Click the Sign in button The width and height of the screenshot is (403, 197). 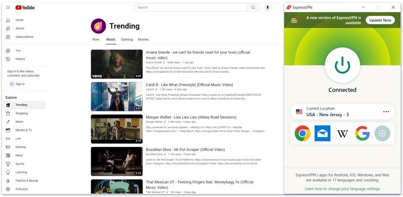pos(18,84)
